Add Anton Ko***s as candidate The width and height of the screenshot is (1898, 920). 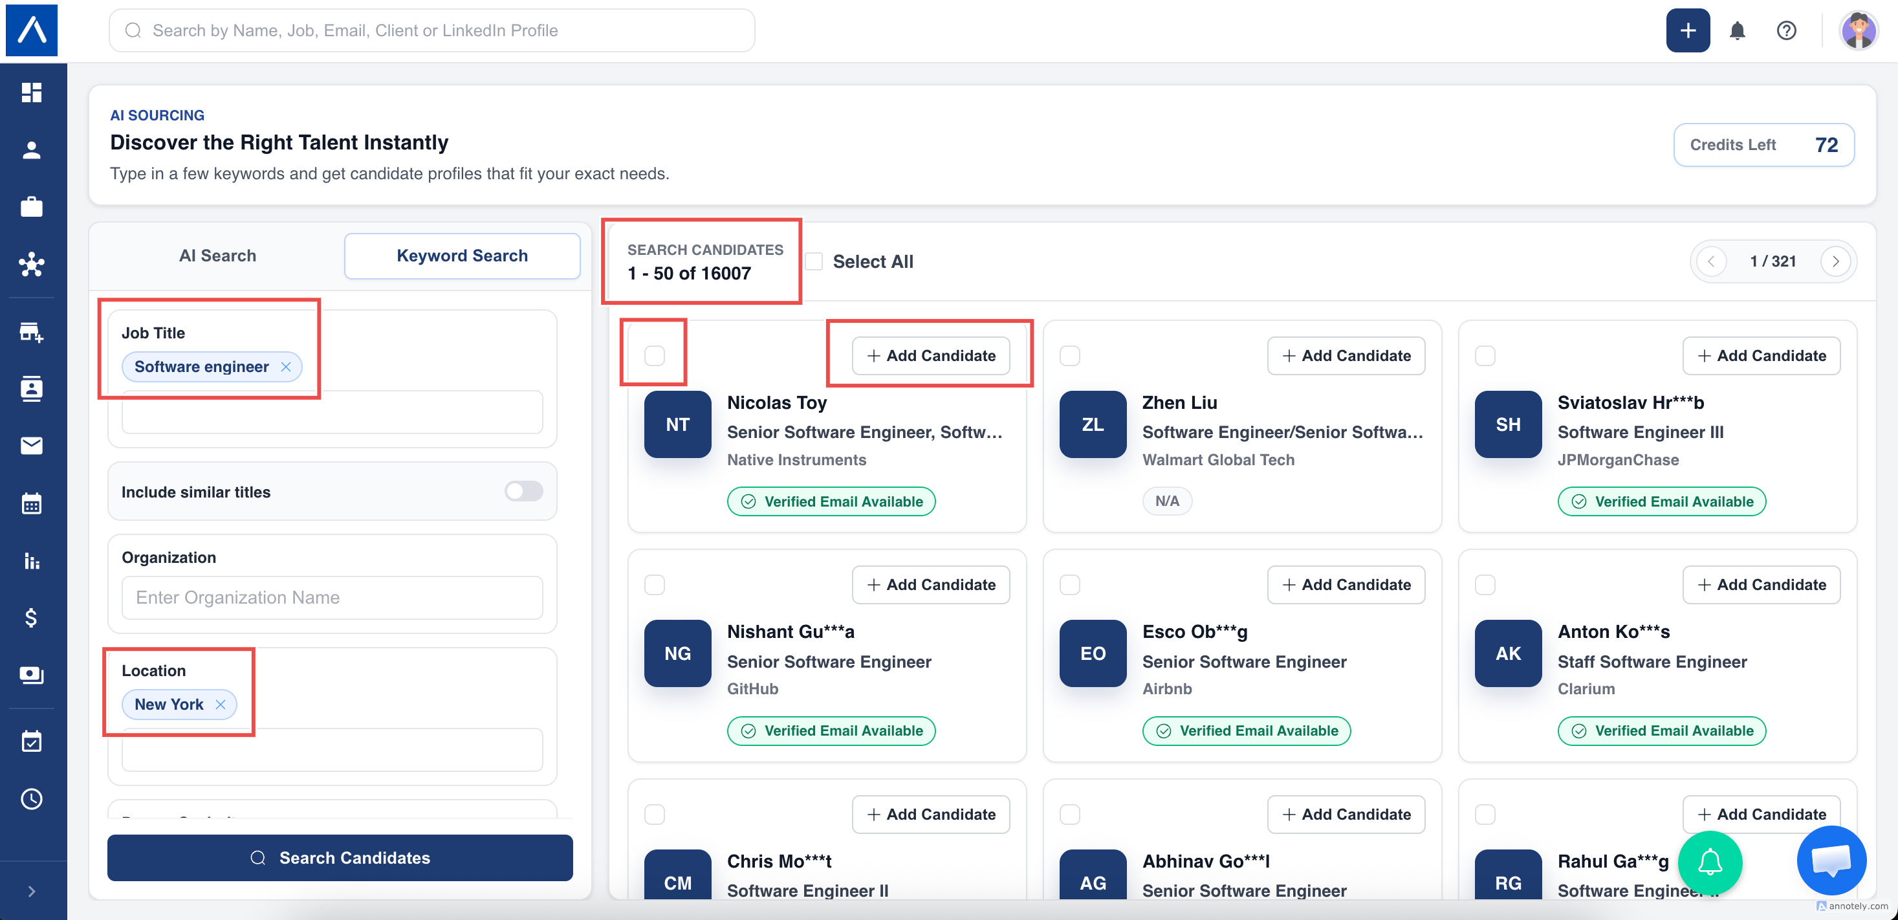(x=1761, y=585)
